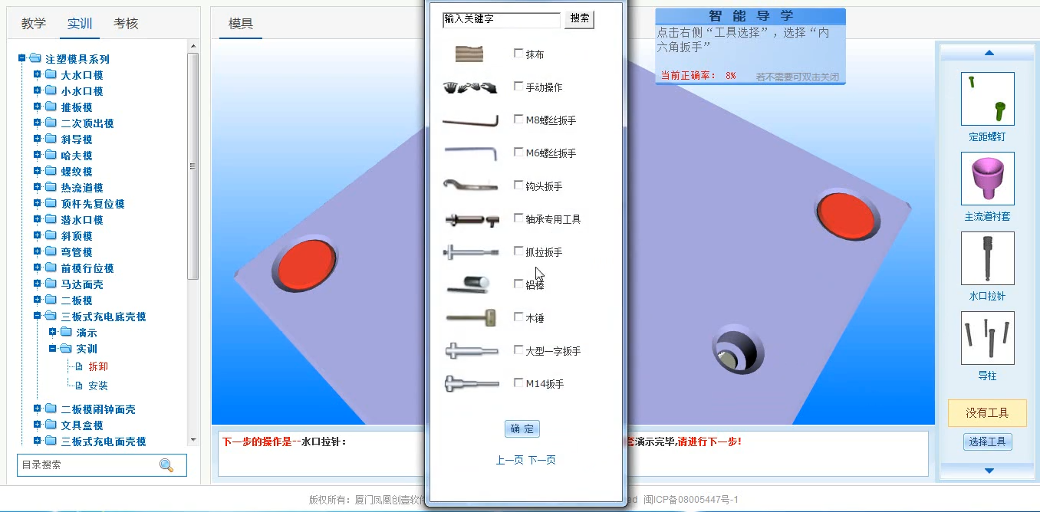Click the 木锤 wooden hammer image

469,317
